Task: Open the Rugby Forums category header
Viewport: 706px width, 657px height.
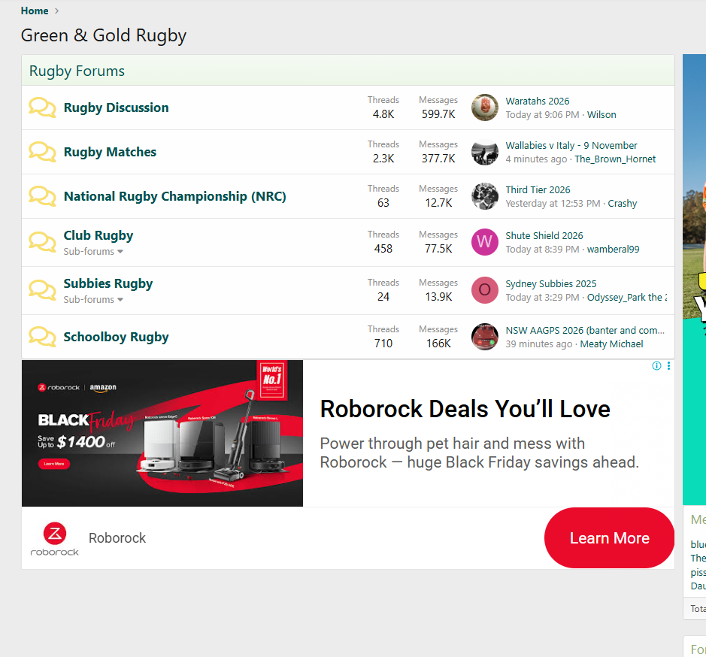Action: 77,71
